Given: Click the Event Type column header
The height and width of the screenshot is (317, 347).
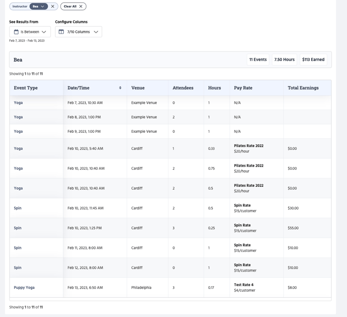Looking at the screenshot, I should tap(26, 88).
